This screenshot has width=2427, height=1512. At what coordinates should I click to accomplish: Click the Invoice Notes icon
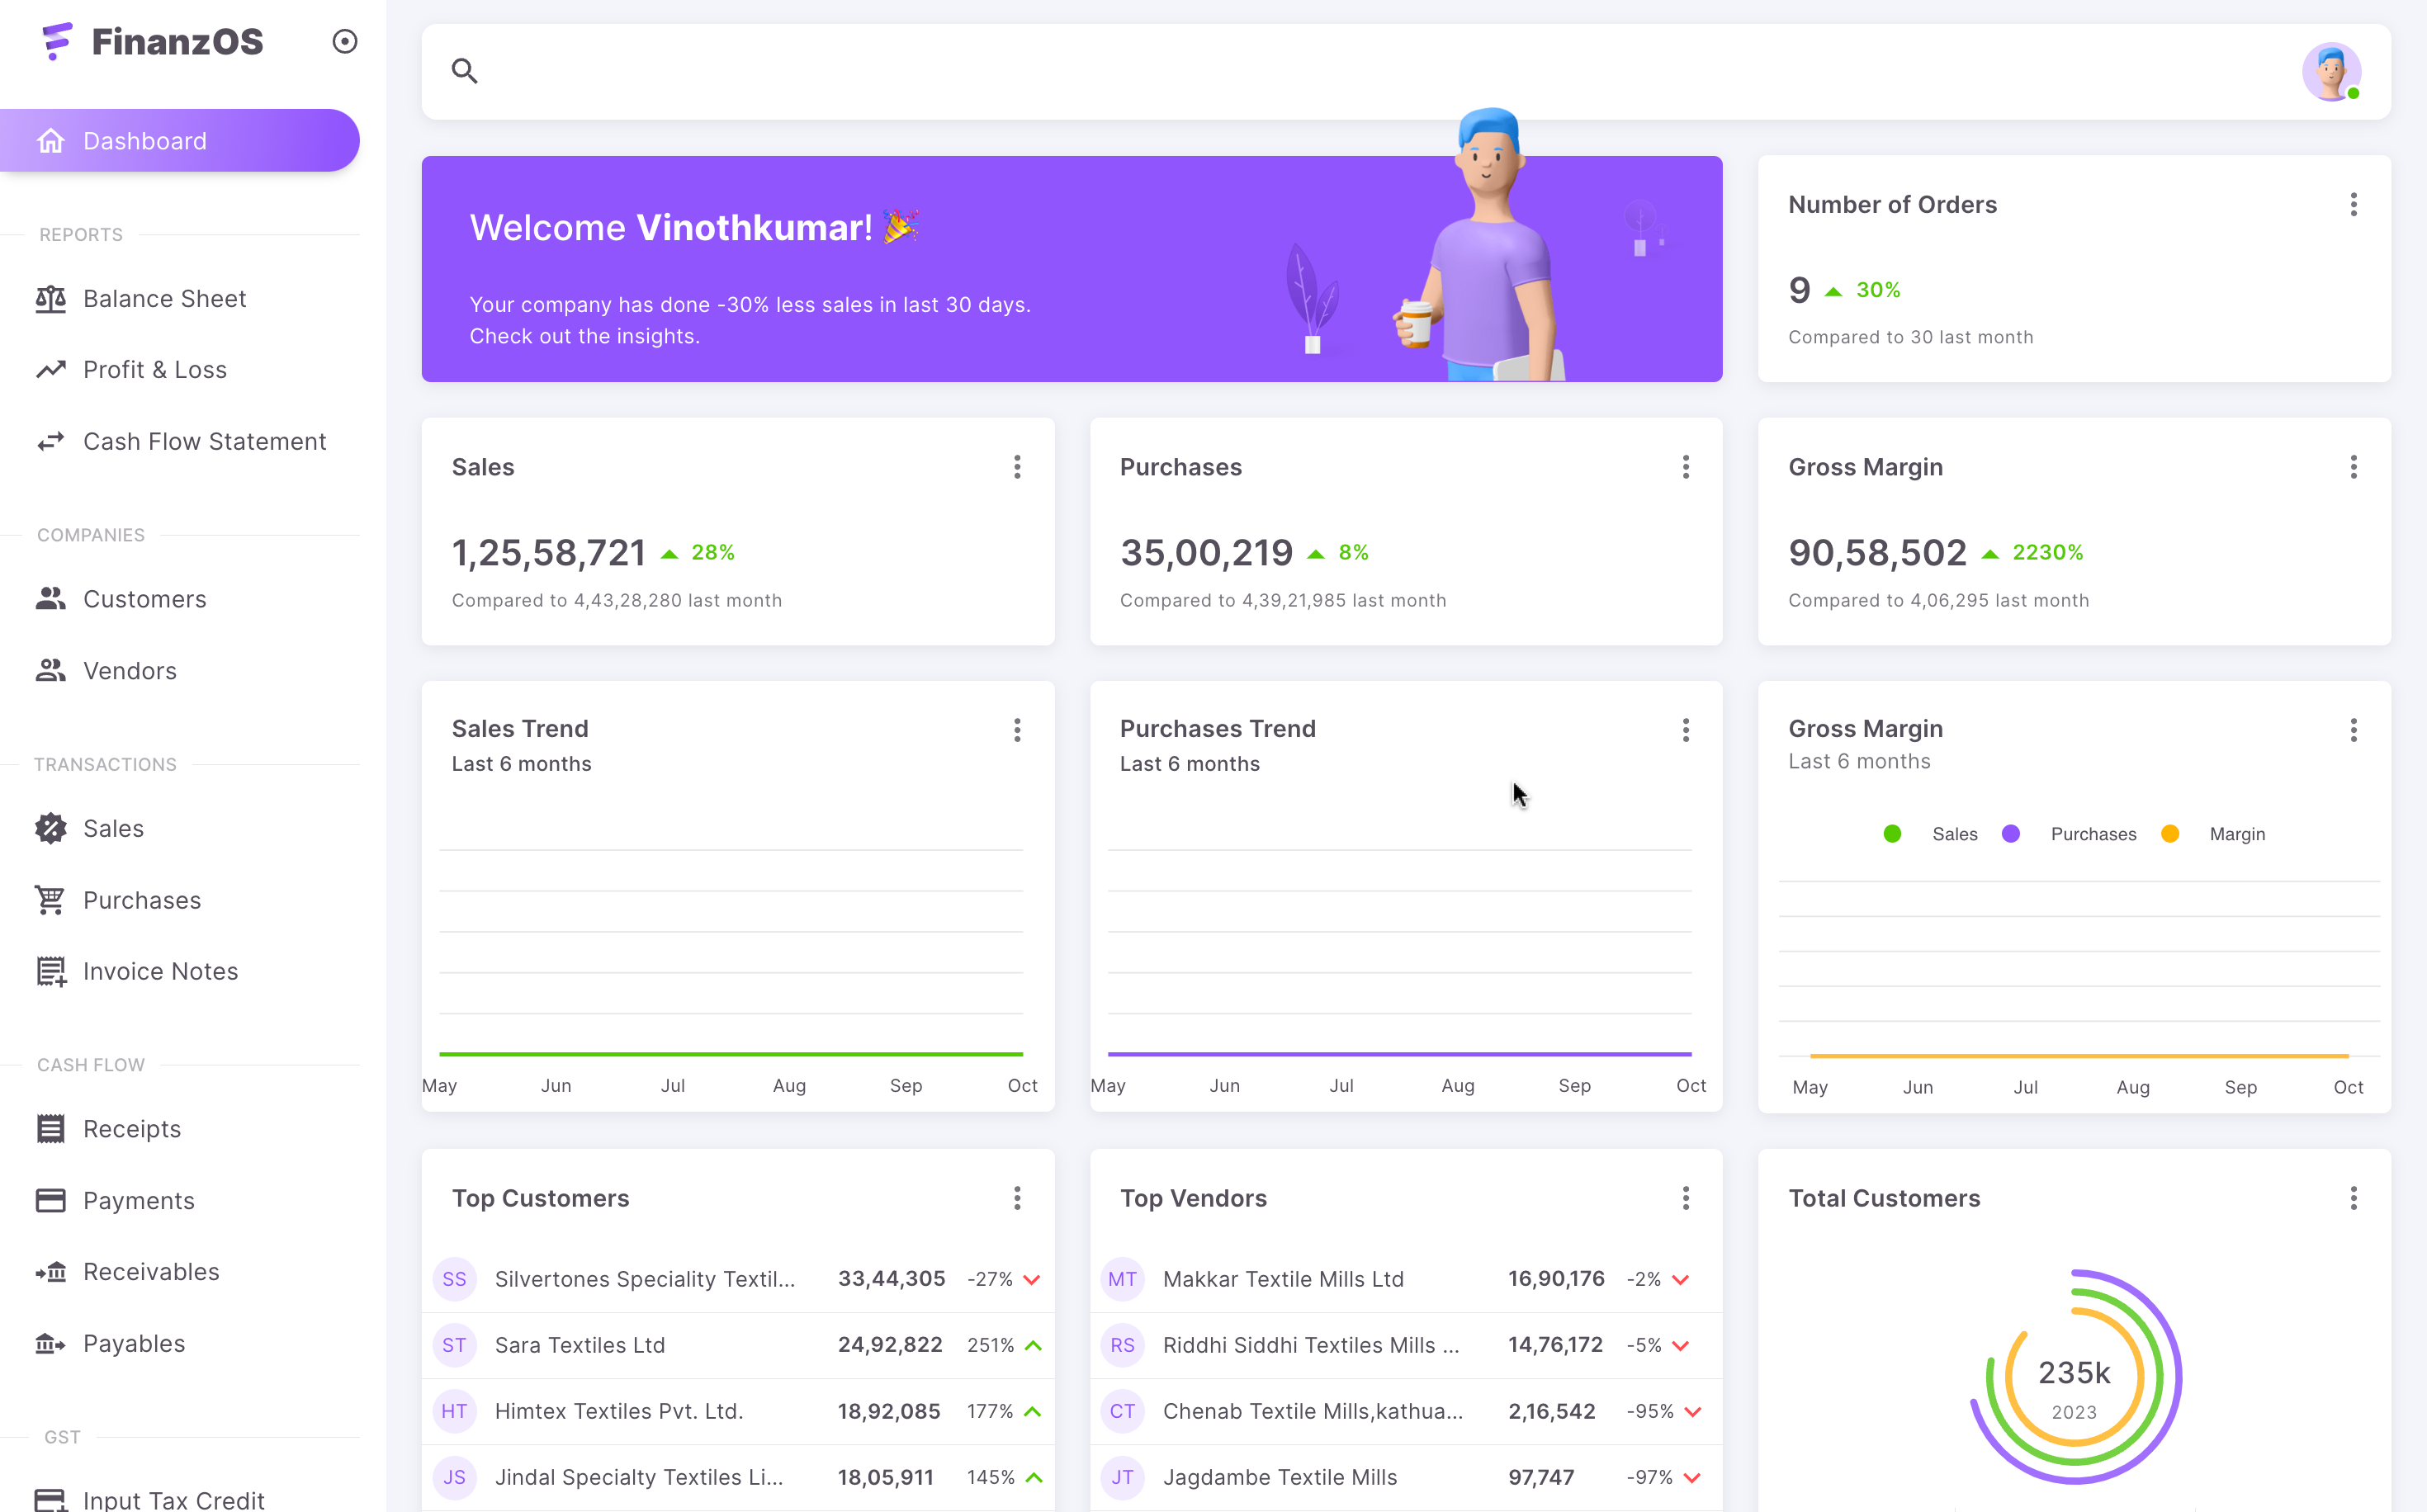[51, 971]
